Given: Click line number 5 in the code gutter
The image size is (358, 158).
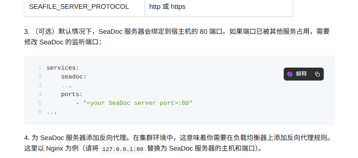Looking at the screenshot, I should (x=40, y=103).
